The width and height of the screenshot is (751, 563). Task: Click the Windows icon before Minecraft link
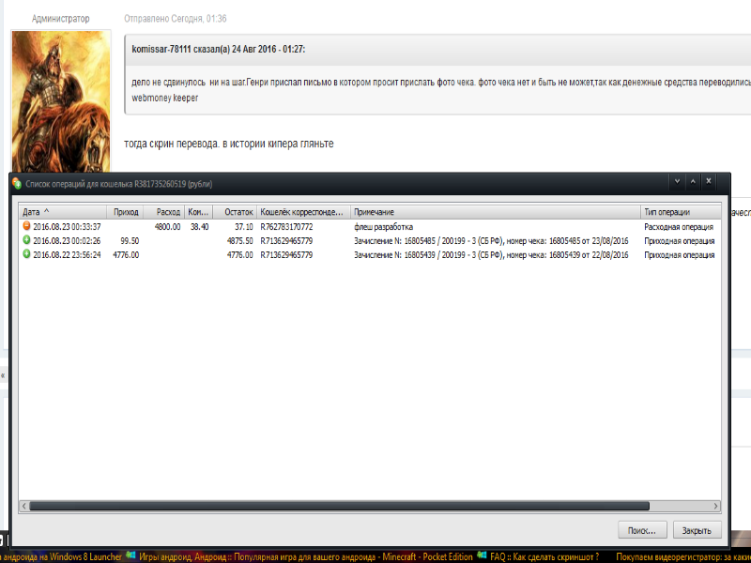tap(130, 555)
